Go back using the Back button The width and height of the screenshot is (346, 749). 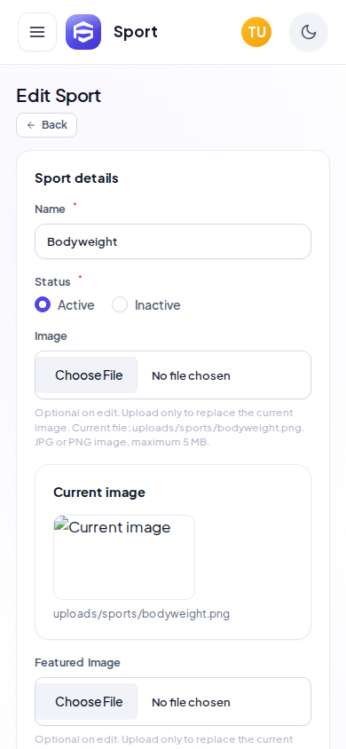pyautogui.click(x=47, y=125)
